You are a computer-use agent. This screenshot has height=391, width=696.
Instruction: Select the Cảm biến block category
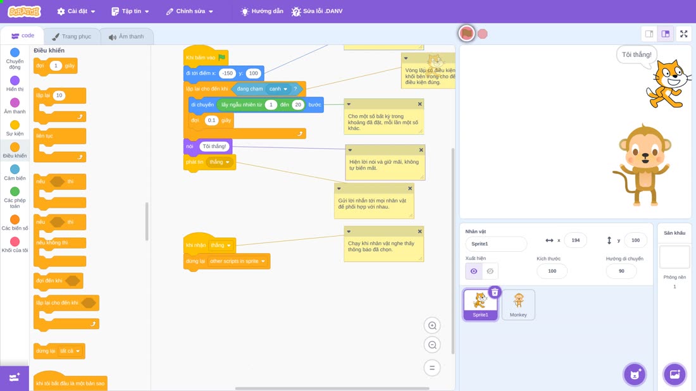[15, 173]
